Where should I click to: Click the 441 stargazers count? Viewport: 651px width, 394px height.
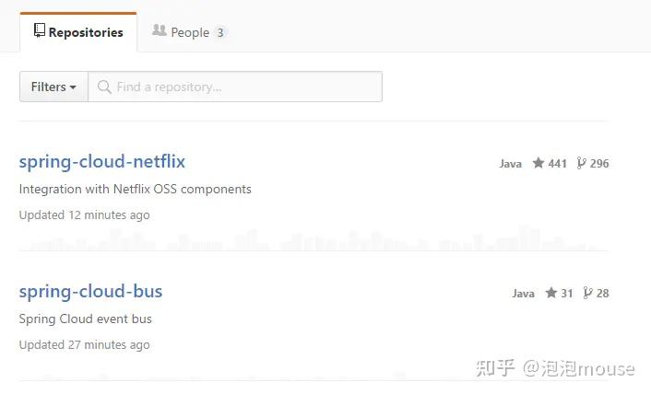[x=557, y=164]
